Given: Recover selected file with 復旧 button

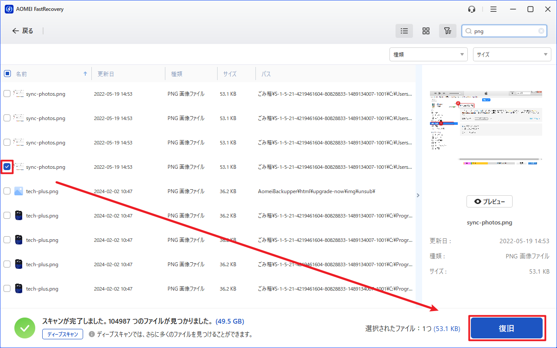Looking at the screenshot, I should pos(507,328).
